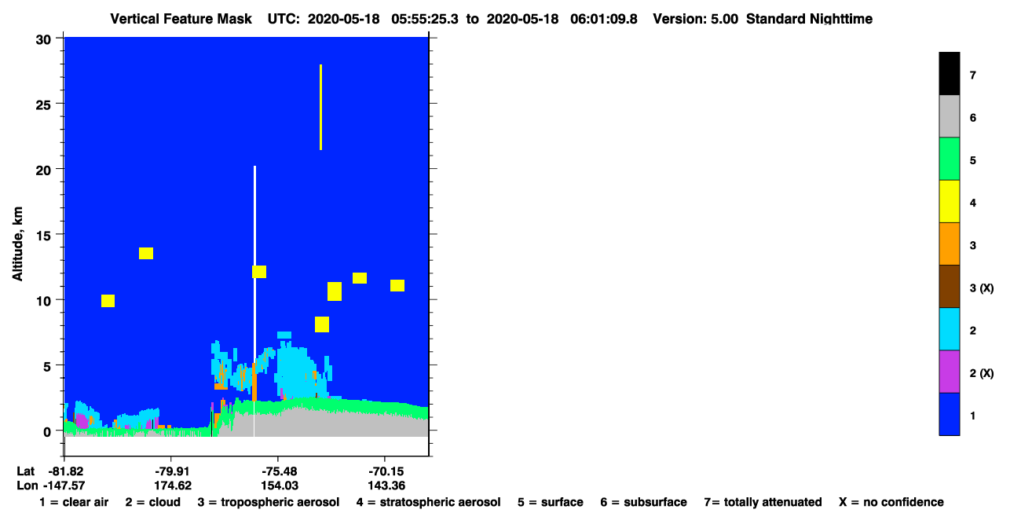
Task: Click the '5 = surface' legend text
Action: [x=550, y=502]
